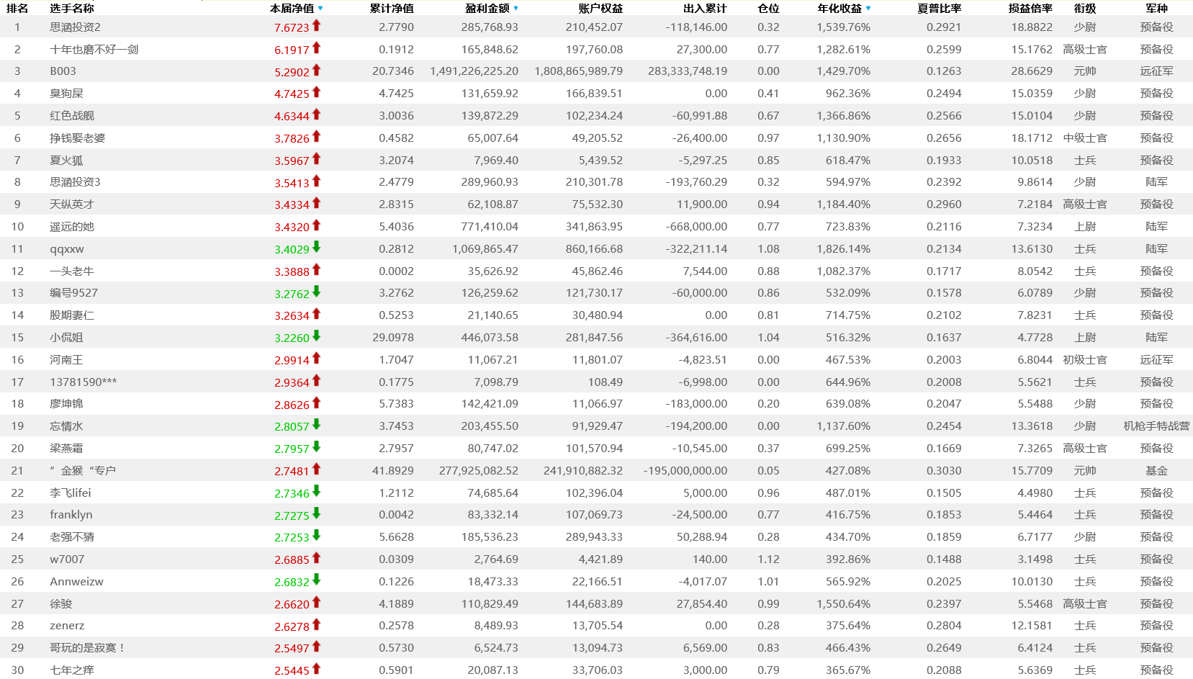Click the 排名 column header

17,9
